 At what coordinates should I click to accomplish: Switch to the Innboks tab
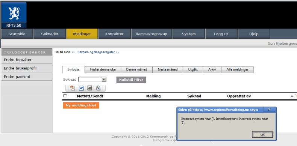73,69
